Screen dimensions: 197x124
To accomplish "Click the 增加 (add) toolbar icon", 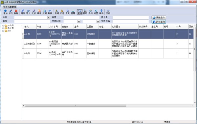I will click(5, 12).
